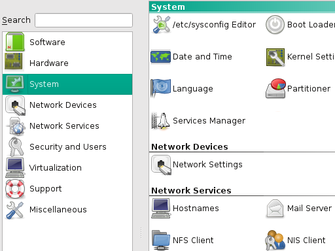Open the Network Settings plug icon

161,165
